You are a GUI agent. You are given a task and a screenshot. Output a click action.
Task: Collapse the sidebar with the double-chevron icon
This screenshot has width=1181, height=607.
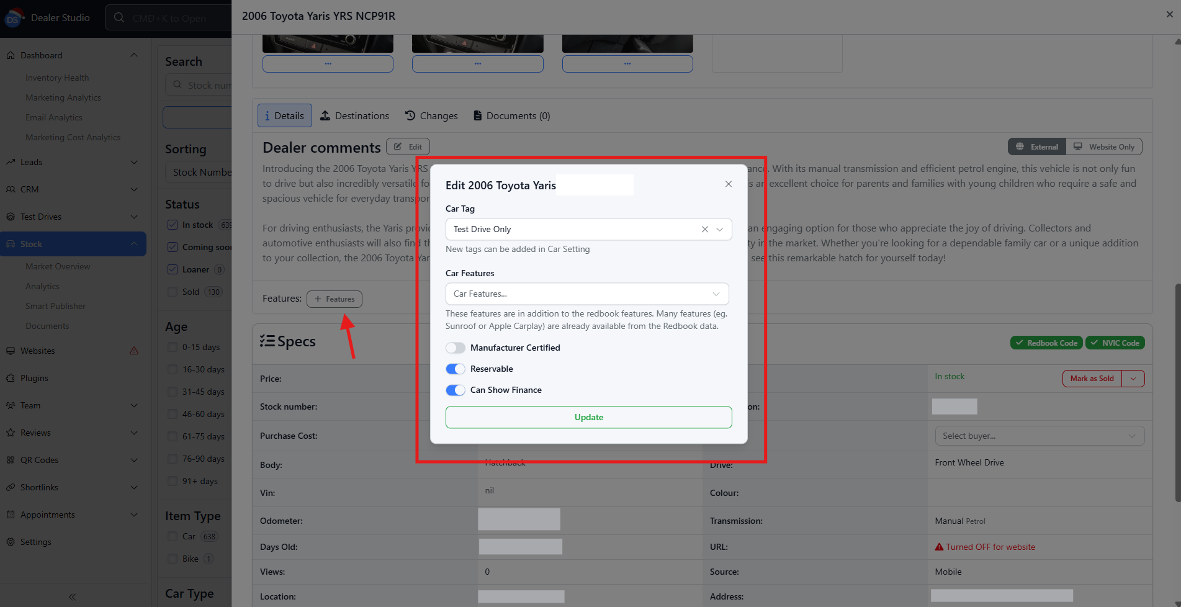(x=73, y=596)
